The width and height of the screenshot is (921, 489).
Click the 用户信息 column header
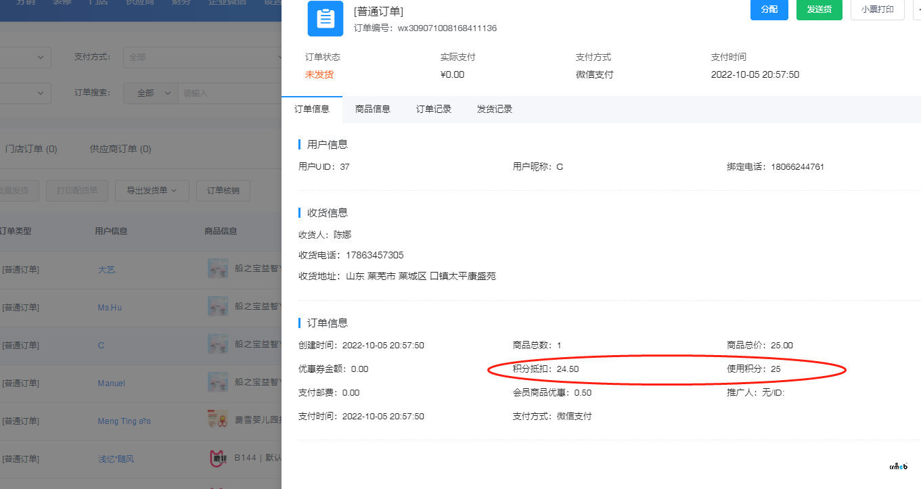click(x=111, y=231)
